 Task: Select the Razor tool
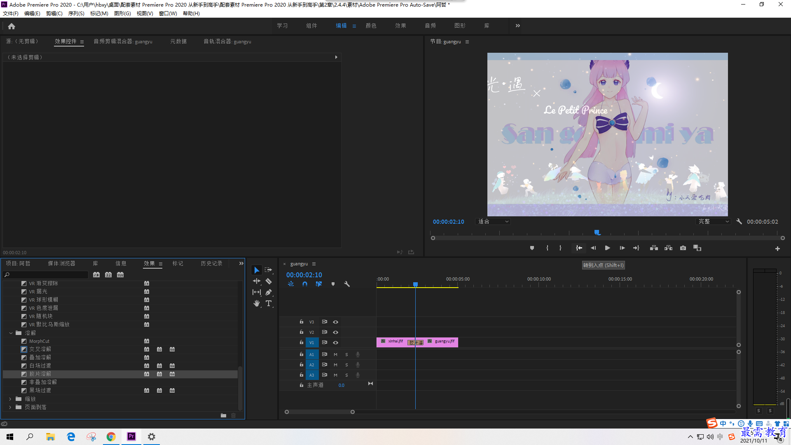tap(269, 281)
